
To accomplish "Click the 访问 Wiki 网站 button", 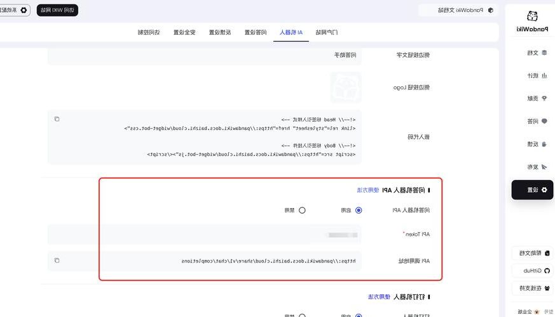I will (57, 10).
